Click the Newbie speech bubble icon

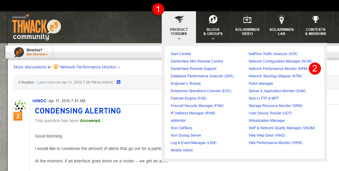pyautogui.click(x=19, y=52)
